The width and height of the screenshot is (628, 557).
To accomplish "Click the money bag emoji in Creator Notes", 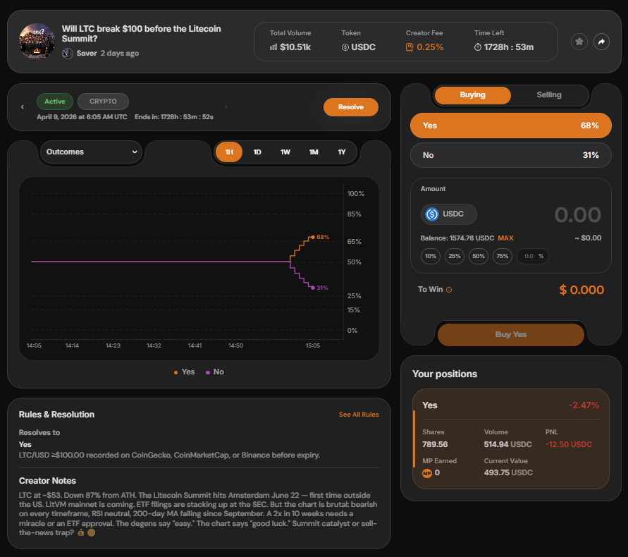I will pyautogui.click(x=81, y=533).
